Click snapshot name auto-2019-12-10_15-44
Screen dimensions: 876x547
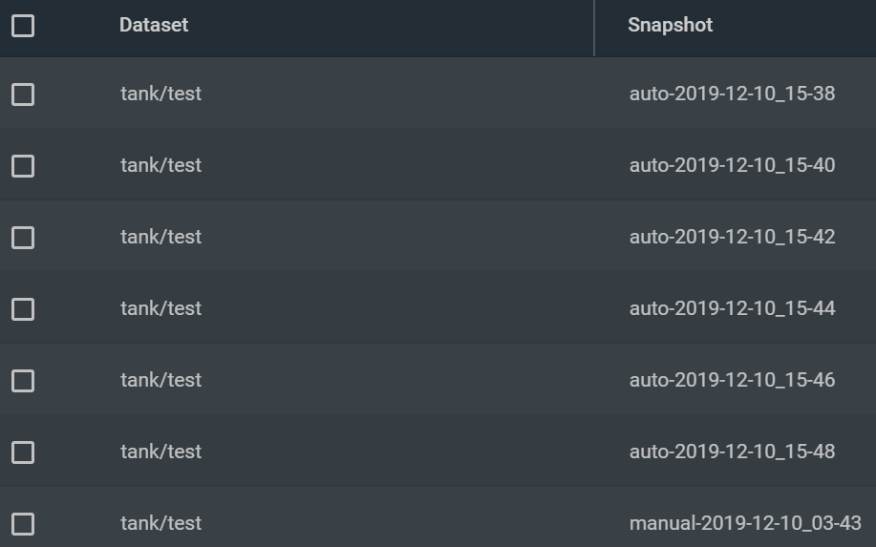(732, 308)
